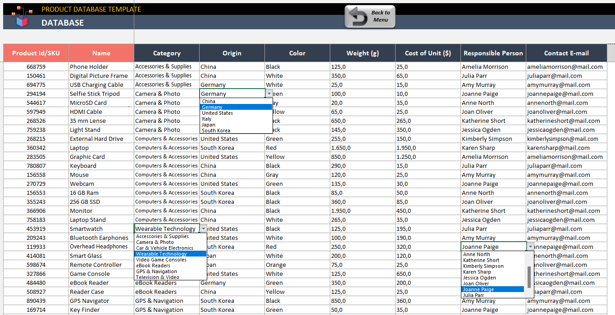This screenshot has height=315, width=615.
Task: Open the Origin dropdown for Selfie Stick Tripod
Action: click(269, 94)
